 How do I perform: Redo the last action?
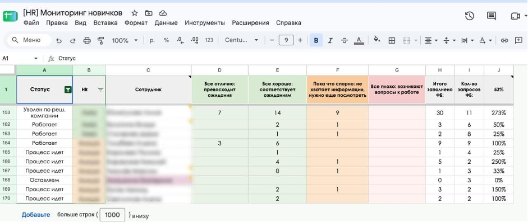coord(73,41)
